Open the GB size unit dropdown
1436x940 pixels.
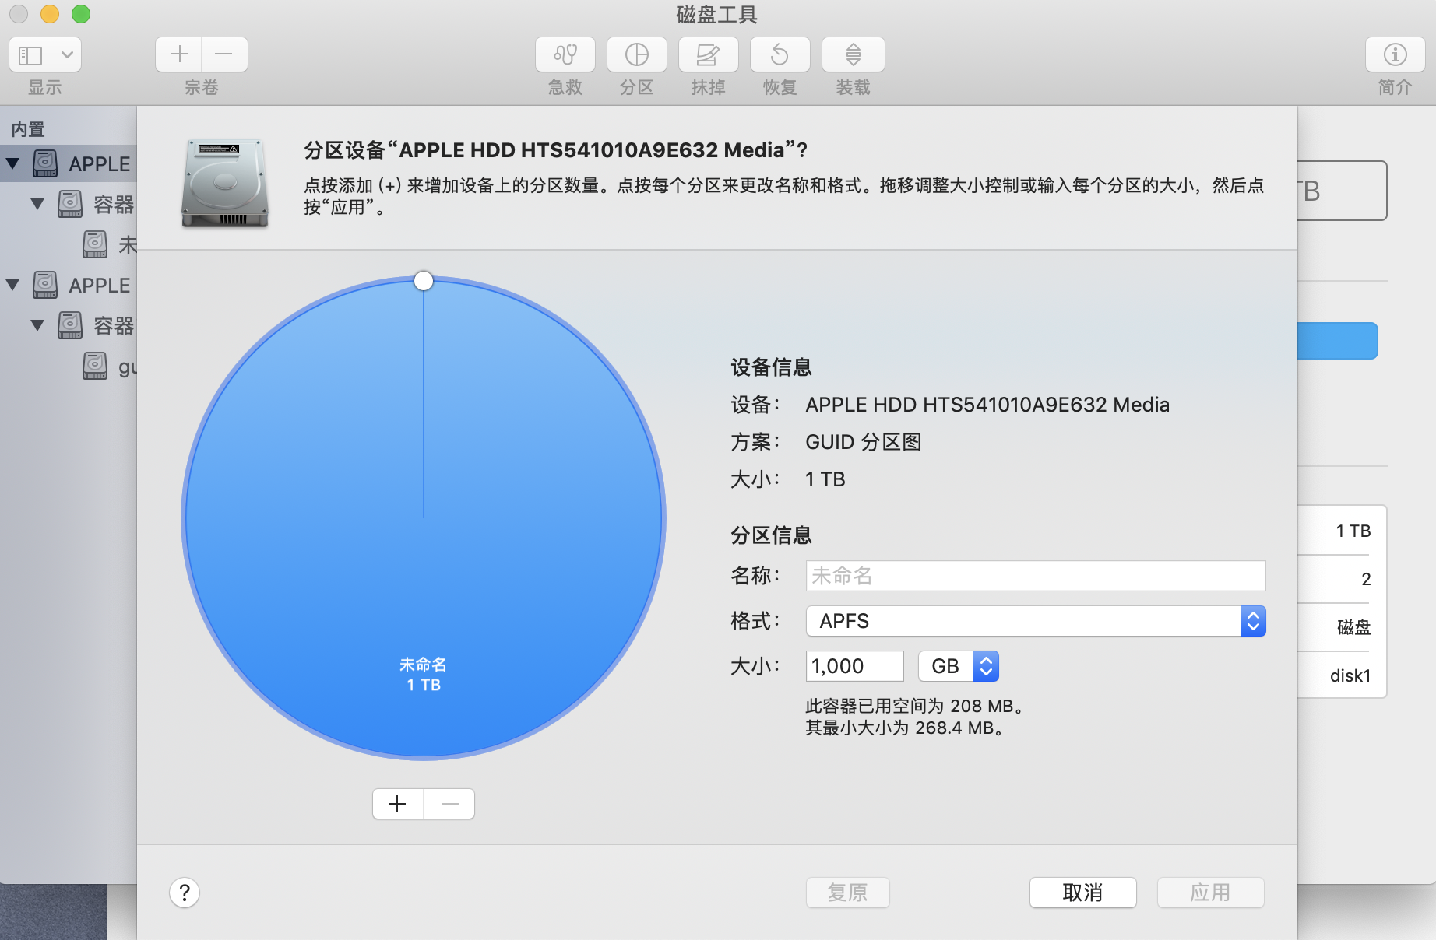[959, 666]
